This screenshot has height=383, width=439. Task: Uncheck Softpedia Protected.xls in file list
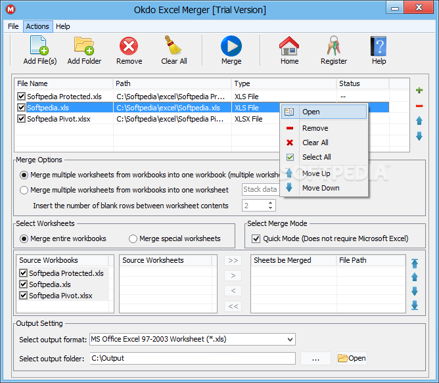pyautogui.click(x=21, y=97)
